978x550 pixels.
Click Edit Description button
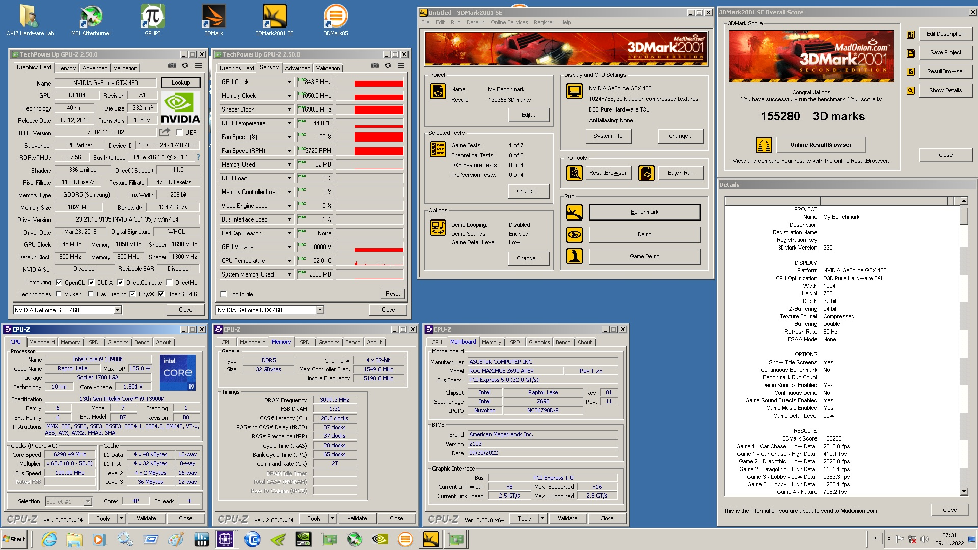(945, 34)
